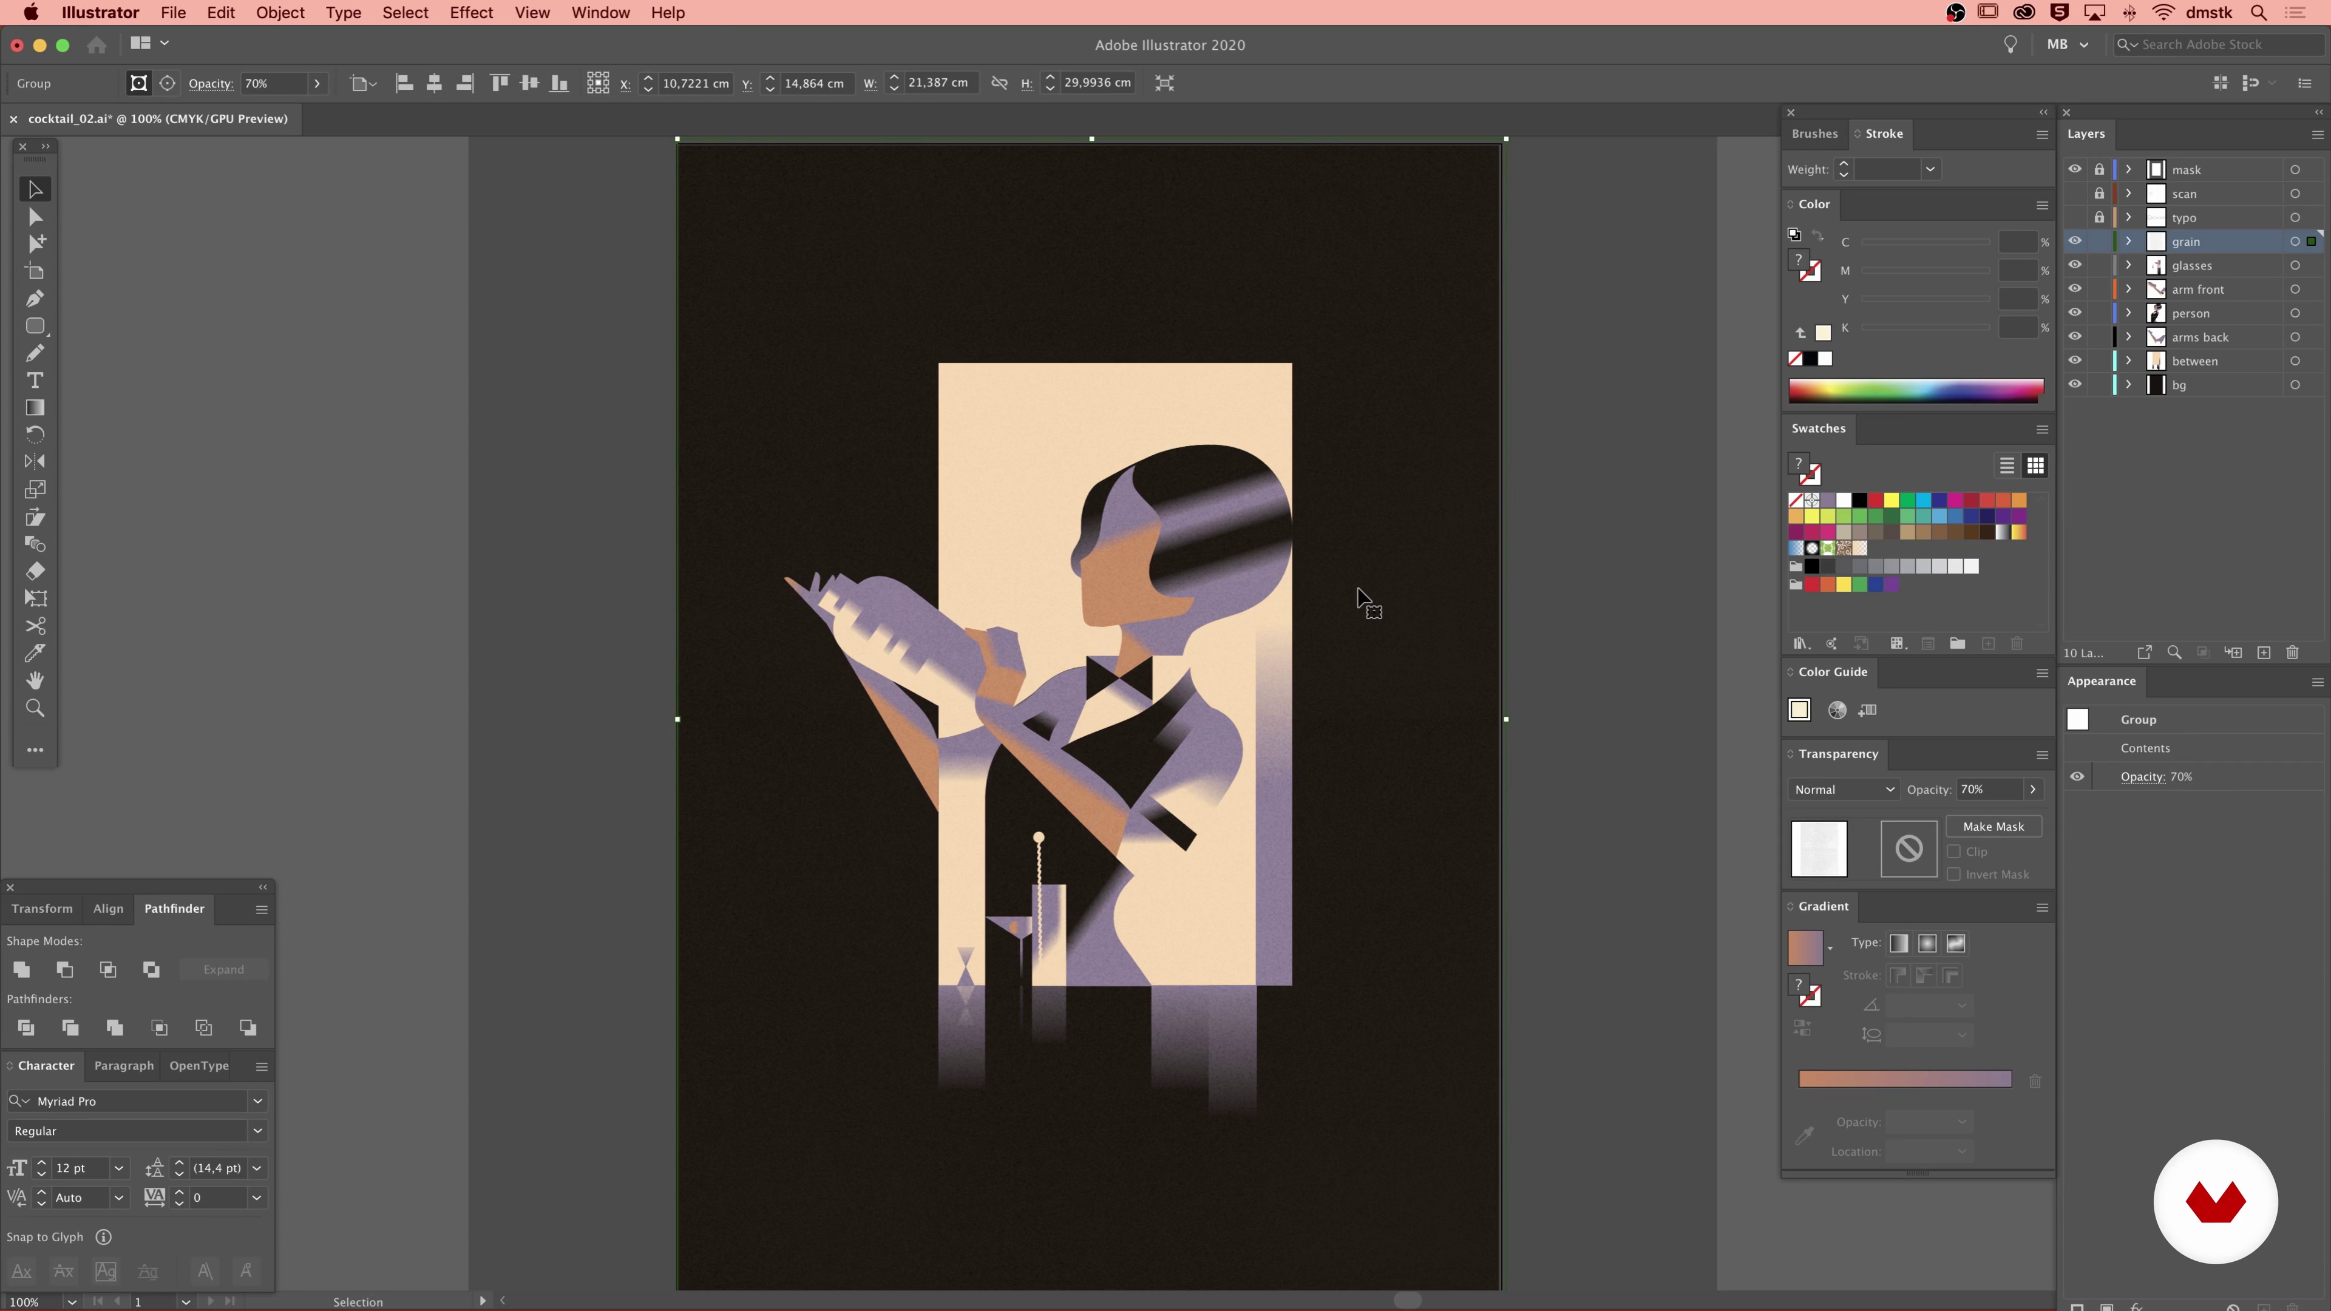
Task: Click the Opacity link in control bar
Action: [211, 83]
